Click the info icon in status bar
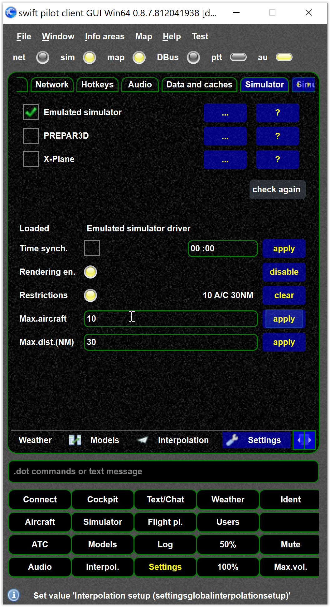Screen dimensions: 330x607 14,595
